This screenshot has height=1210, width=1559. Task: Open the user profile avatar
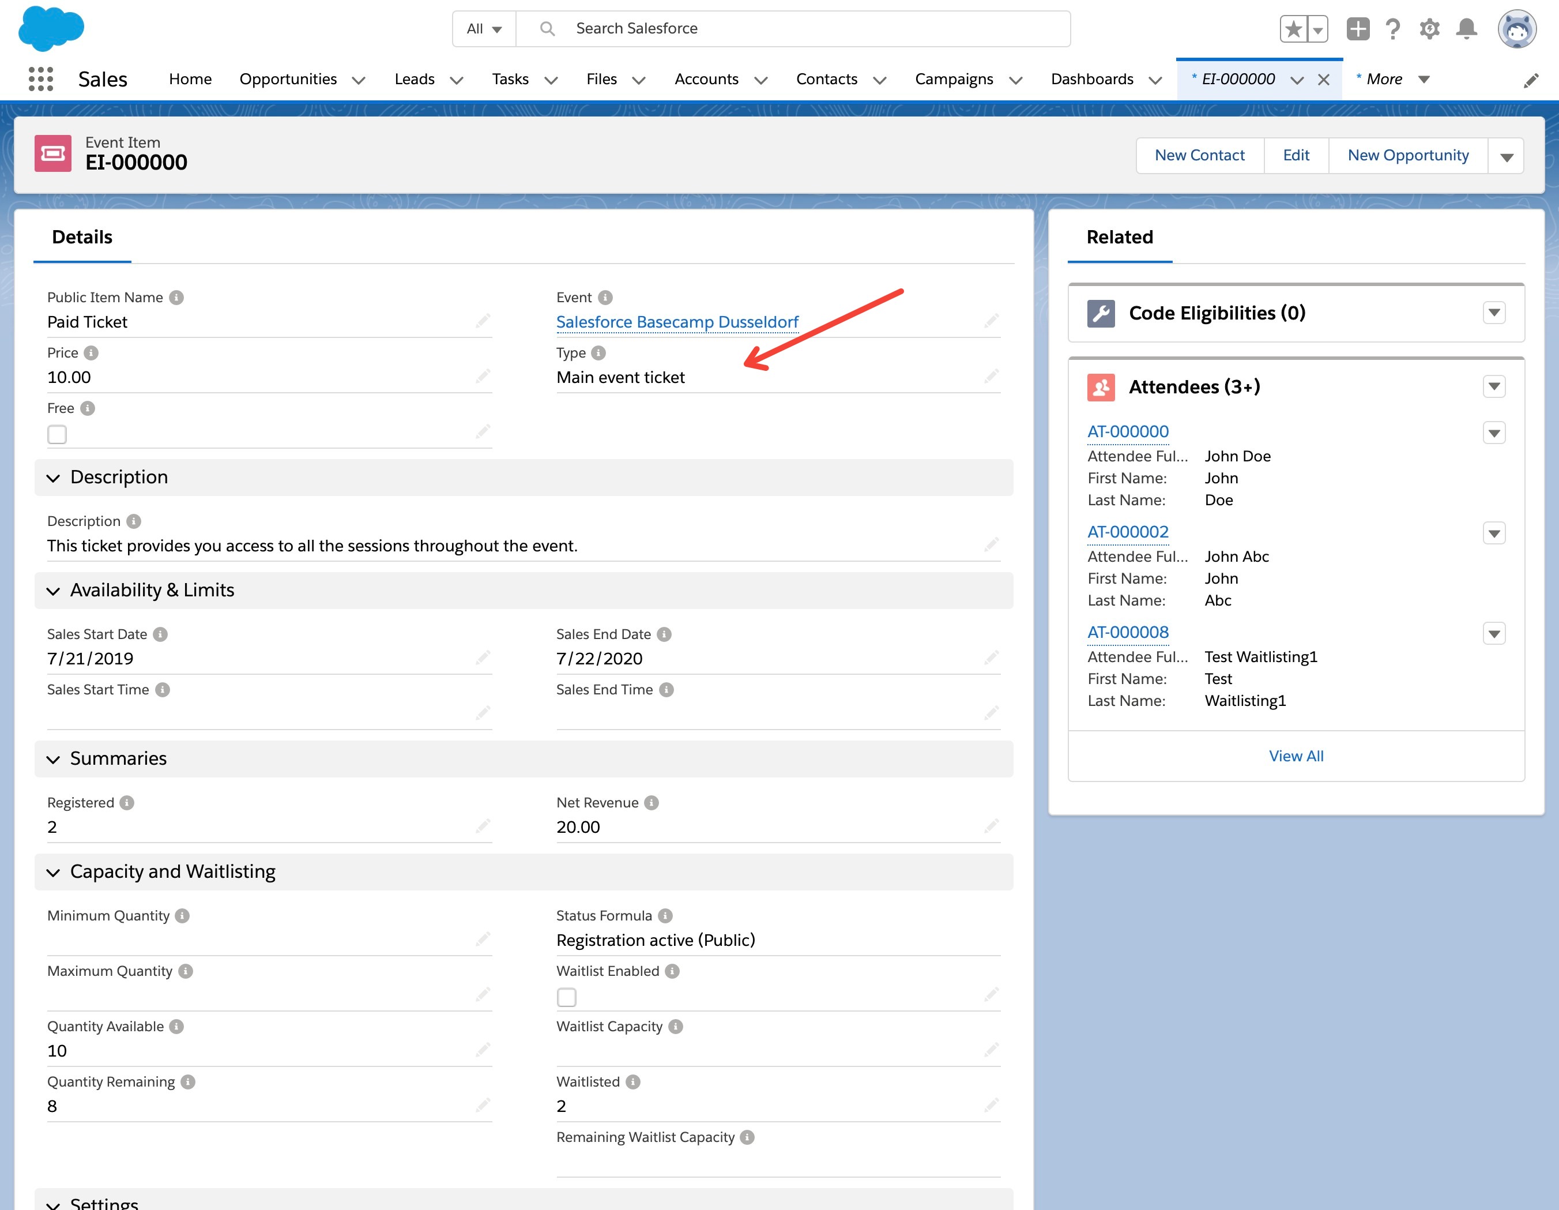(1516, 29)
